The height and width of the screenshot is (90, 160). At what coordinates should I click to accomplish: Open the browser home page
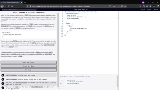pyautogui.click(x=12, y=6)
